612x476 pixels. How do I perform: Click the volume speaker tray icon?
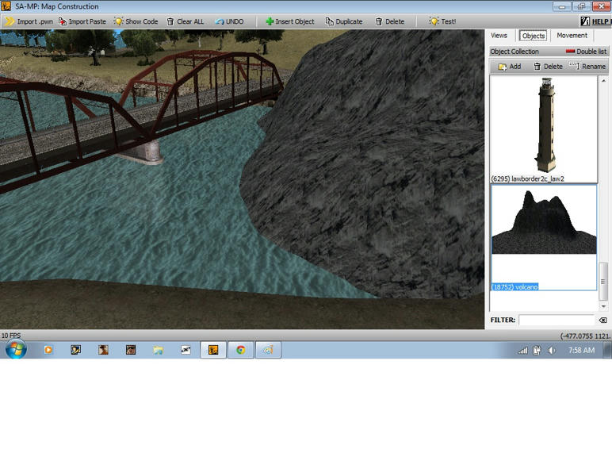click(x=552, y=351)
